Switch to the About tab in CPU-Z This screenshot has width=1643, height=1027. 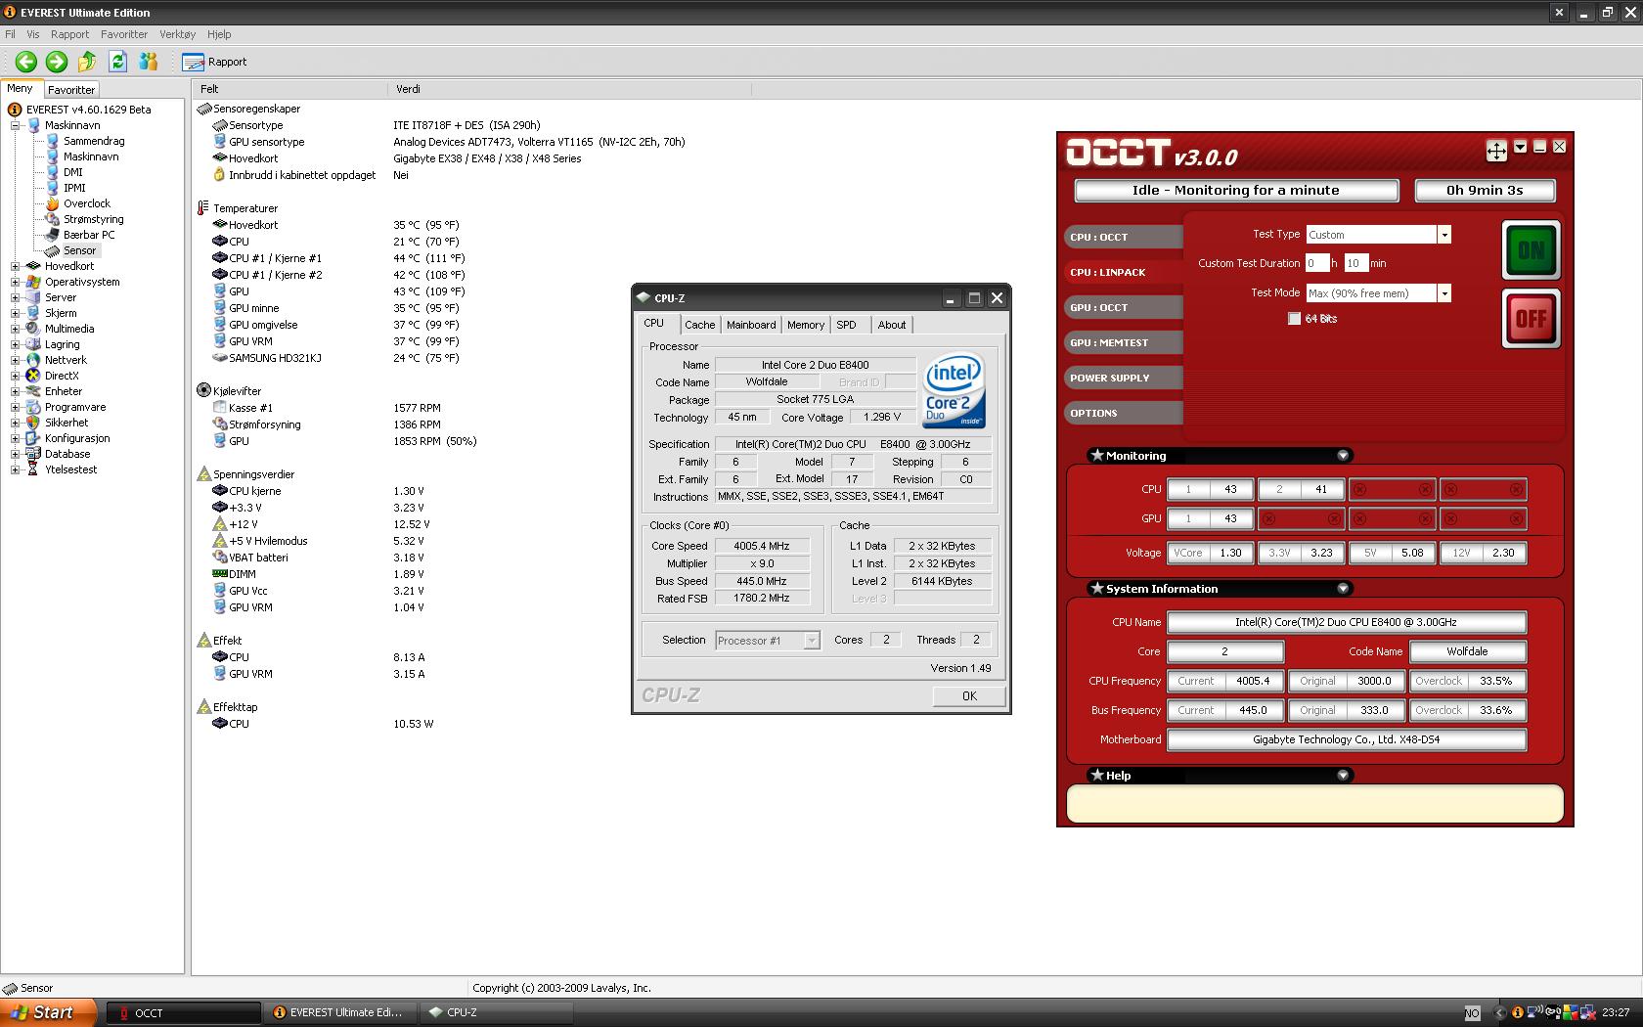(x=892, y=325)
